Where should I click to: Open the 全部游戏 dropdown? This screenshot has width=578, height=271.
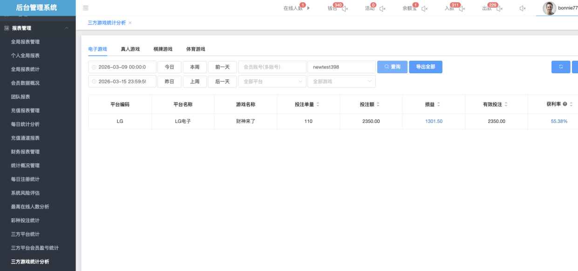(x=341, y=82)
